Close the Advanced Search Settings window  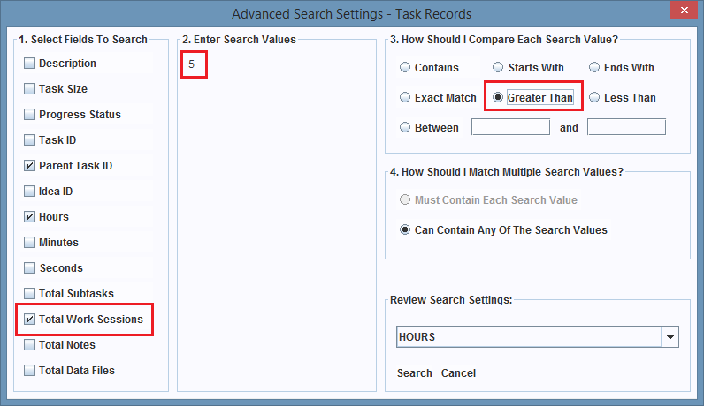click(680, 12)
